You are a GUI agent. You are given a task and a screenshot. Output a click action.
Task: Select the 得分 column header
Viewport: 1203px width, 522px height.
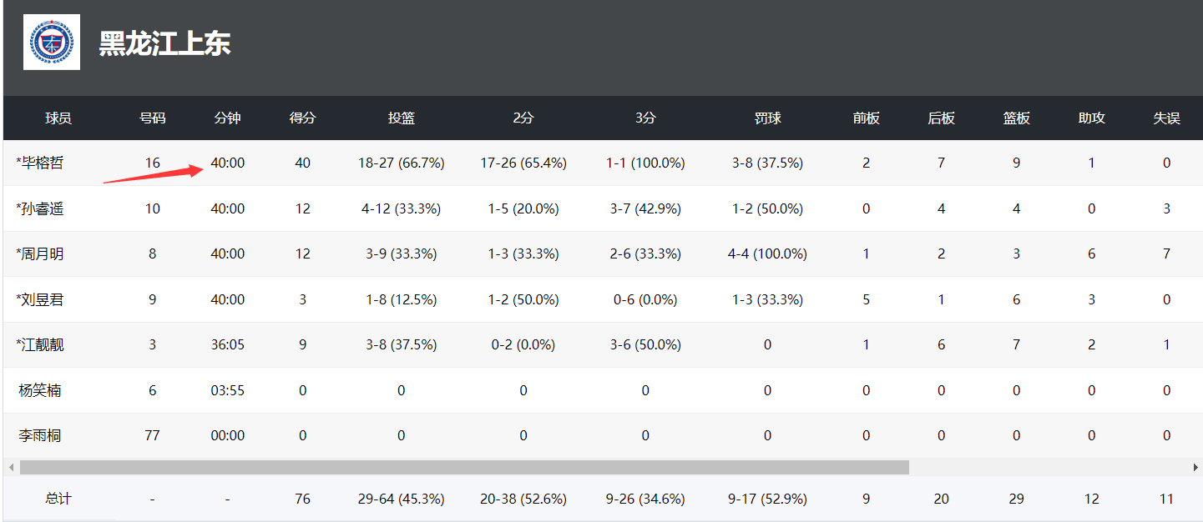tap(302, 118)
